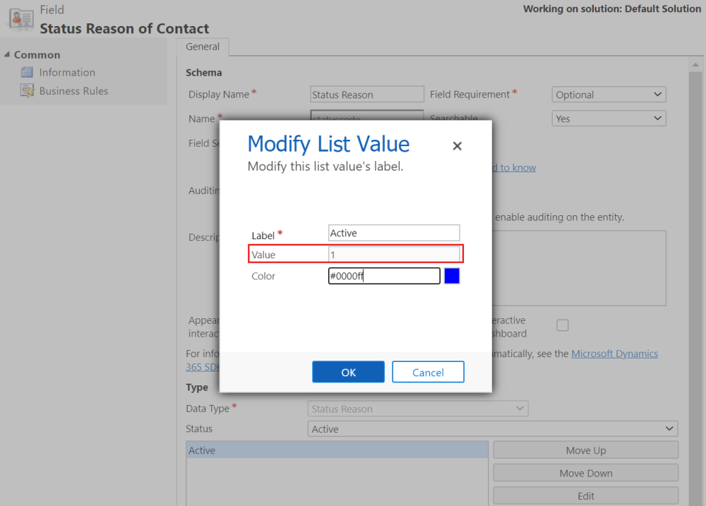Open the Field Requirement dropdown showing Optional
Screen dimensions: 706x506
click(x=609, y=94)
